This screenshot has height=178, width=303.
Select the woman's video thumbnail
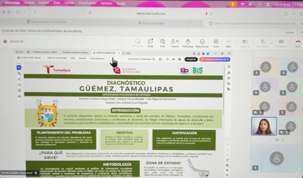pos(264,126)
